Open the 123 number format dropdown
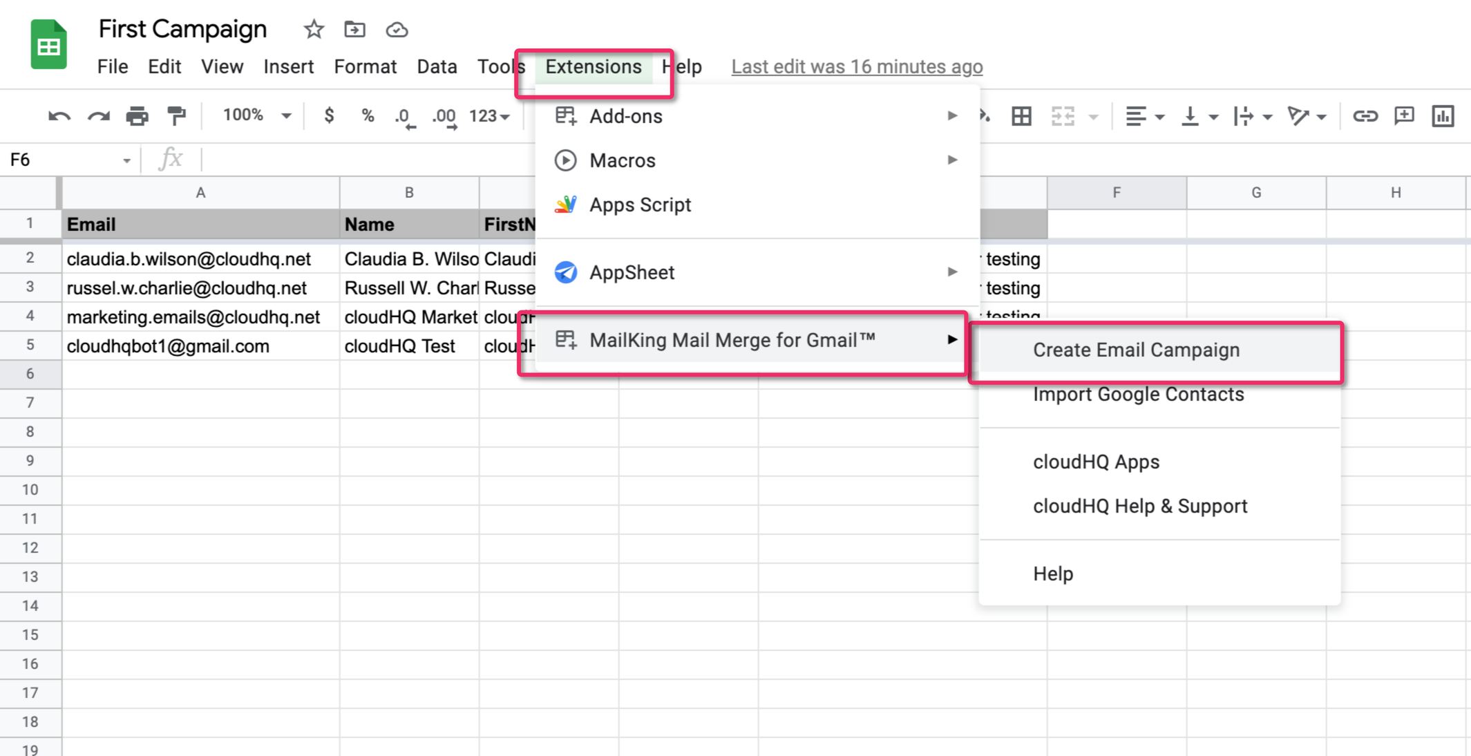Image resolution: width=1471 pixels, height=756 pixels. tap(489, 116)
